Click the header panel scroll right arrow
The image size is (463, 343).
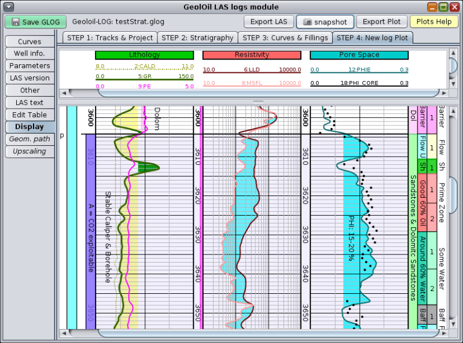(444, 93)
